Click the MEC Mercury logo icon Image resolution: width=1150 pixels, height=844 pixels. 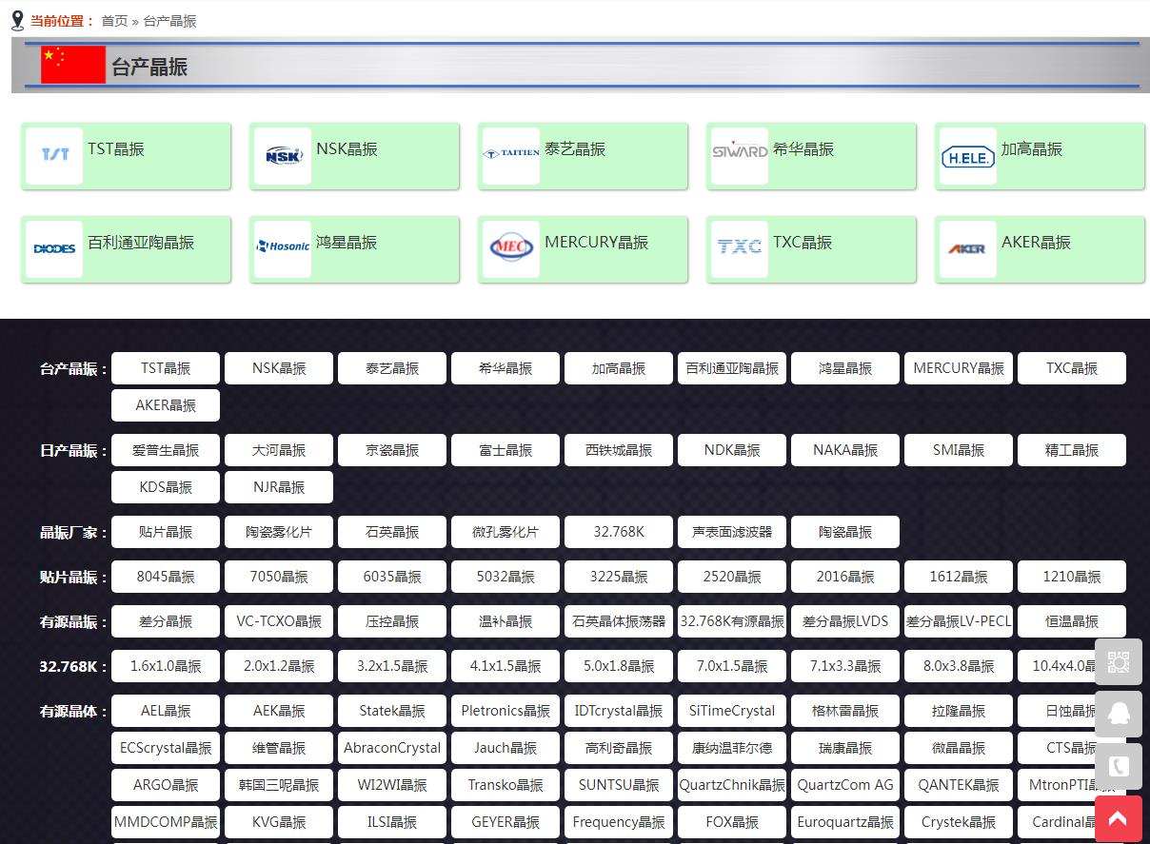tap(511, 249)
